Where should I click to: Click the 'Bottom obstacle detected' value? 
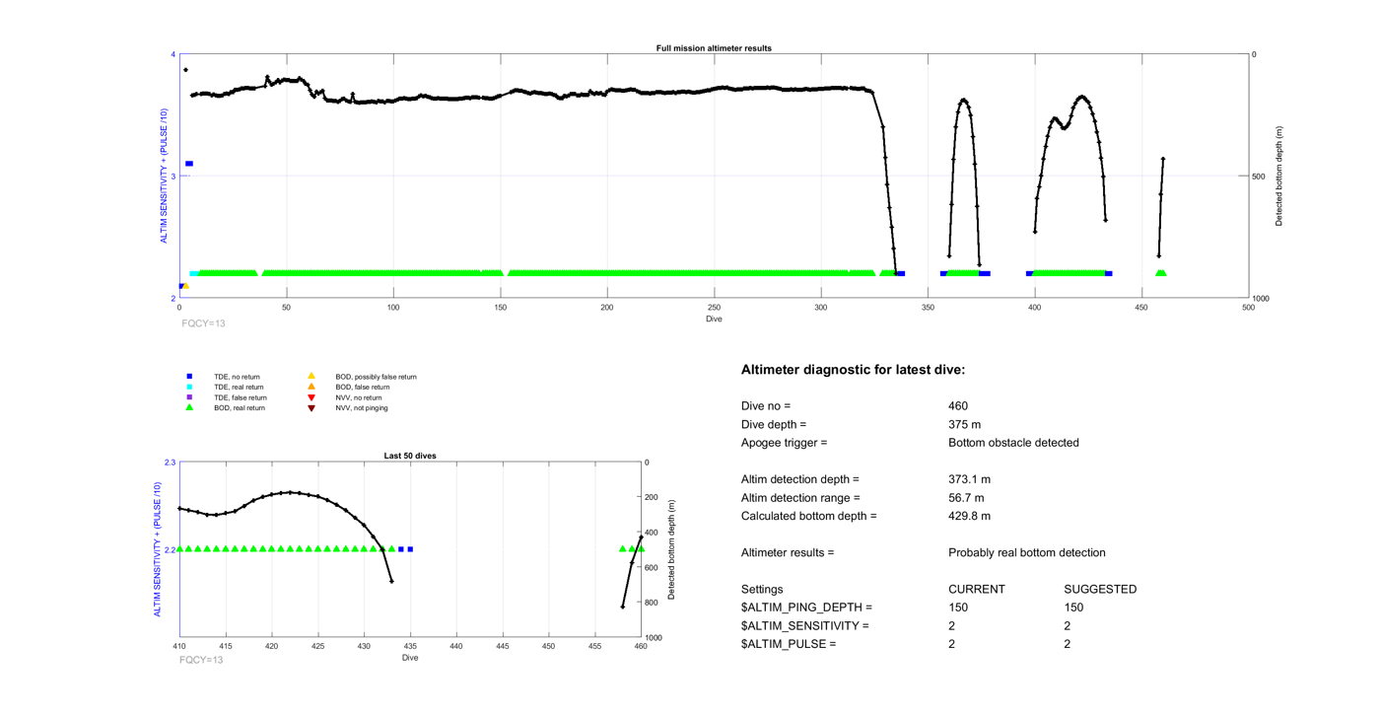[1013, 443]
